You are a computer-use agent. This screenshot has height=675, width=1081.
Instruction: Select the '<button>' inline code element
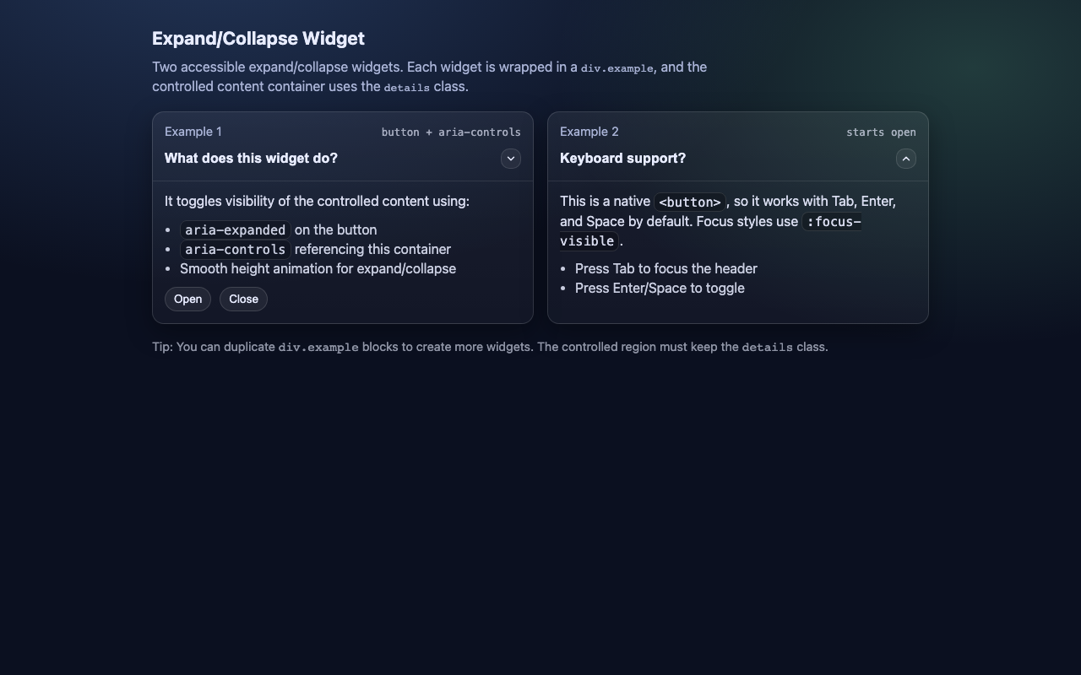coord(689,202)
